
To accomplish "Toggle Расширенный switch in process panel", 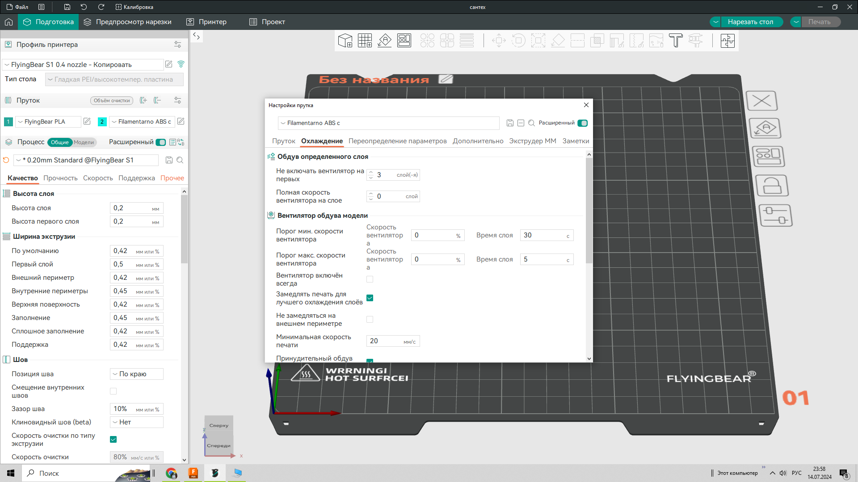I will (161, 142).
